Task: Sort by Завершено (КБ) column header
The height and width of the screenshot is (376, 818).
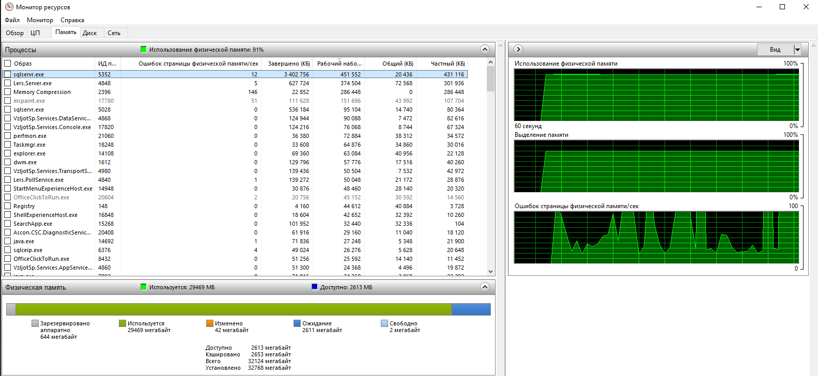Action: [x=288, y=64]
